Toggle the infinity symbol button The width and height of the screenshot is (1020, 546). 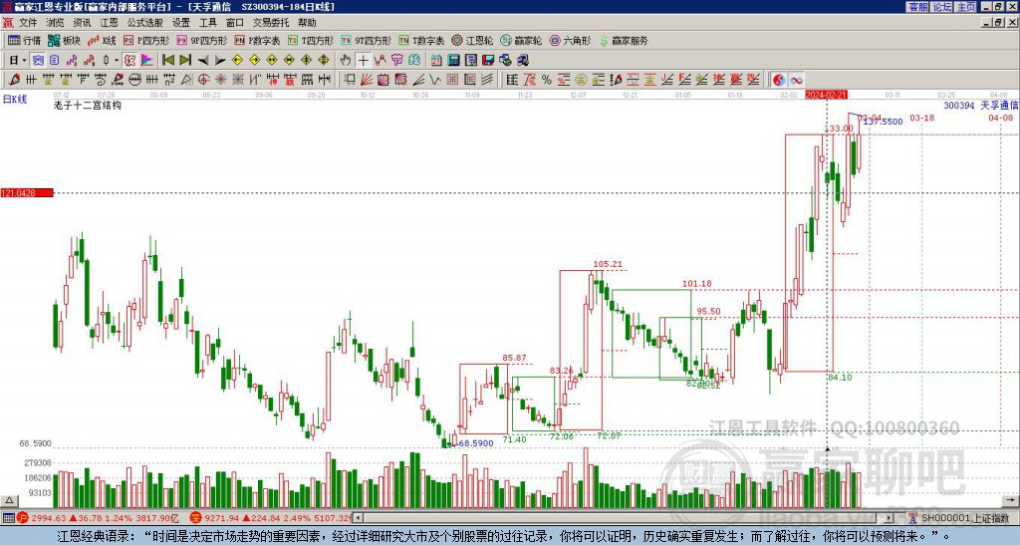pos(796,80)
